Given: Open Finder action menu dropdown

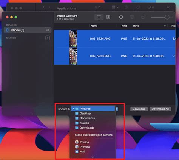Looking at the screenshot, I should tap(150, 7).
